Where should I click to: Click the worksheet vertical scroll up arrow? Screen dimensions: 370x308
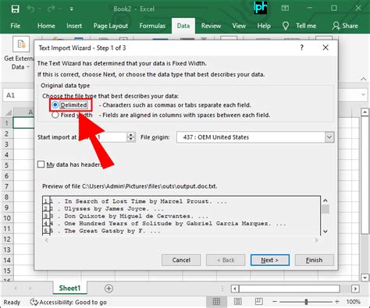(x=365, y=112)
